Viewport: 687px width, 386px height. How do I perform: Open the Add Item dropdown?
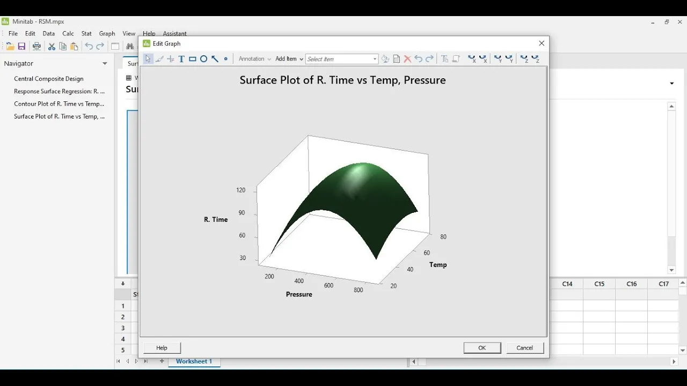point(289,59)
